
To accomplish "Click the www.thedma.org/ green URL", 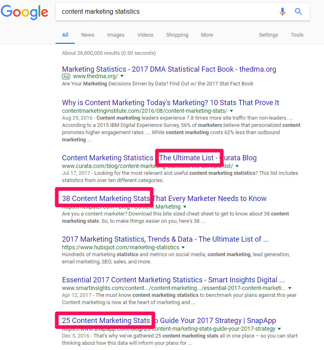I will coord(95,77).
